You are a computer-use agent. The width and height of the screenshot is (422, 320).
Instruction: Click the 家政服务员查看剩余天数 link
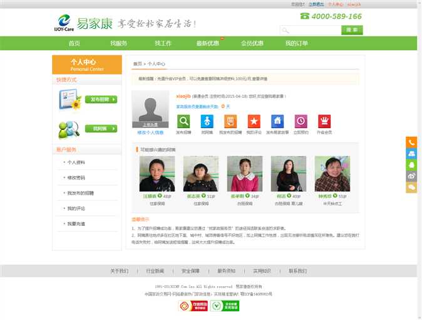(x=197, y=107)
